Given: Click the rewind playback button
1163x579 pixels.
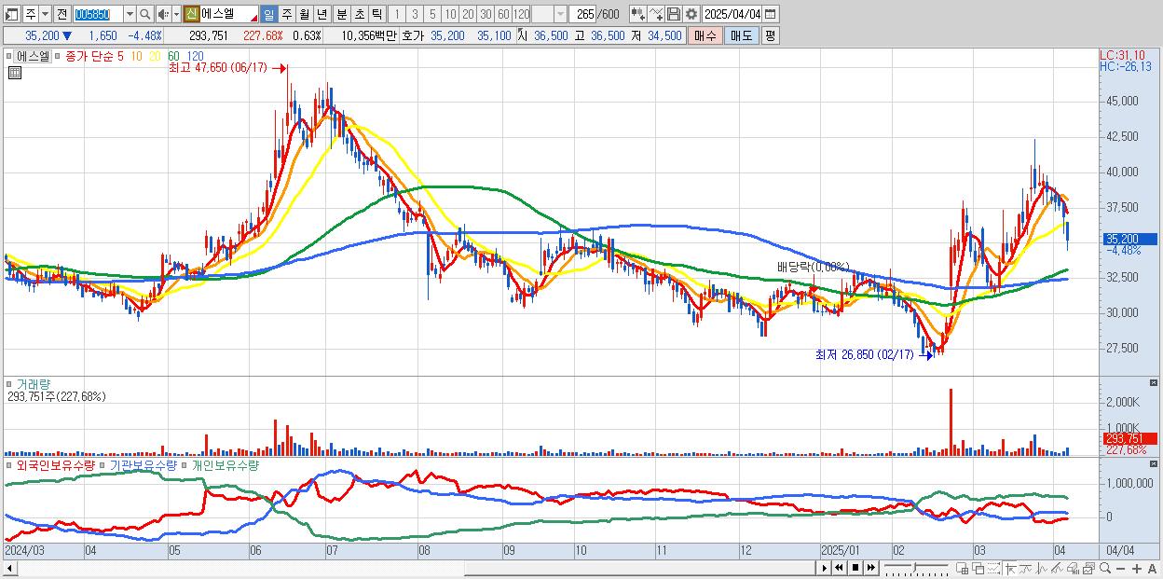Looking at the screenshot, I should [x=840, y=568].
